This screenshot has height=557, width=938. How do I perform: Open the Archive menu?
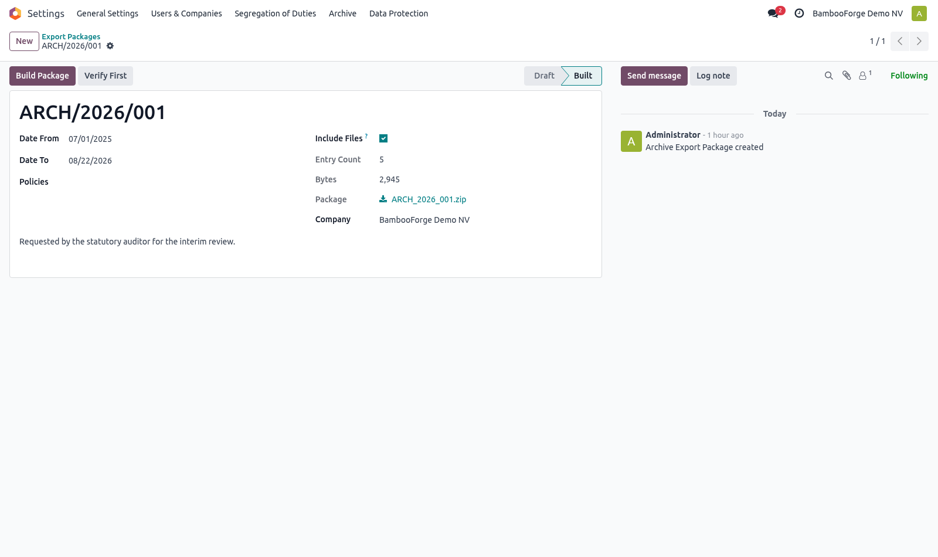click(342, 13)
